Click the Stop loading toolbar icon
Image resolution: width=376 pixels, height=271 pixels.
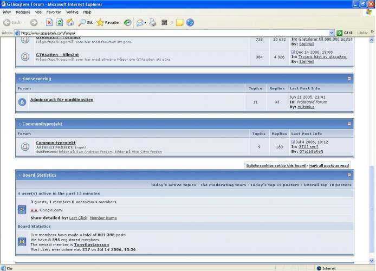click(x=49, y=22)
